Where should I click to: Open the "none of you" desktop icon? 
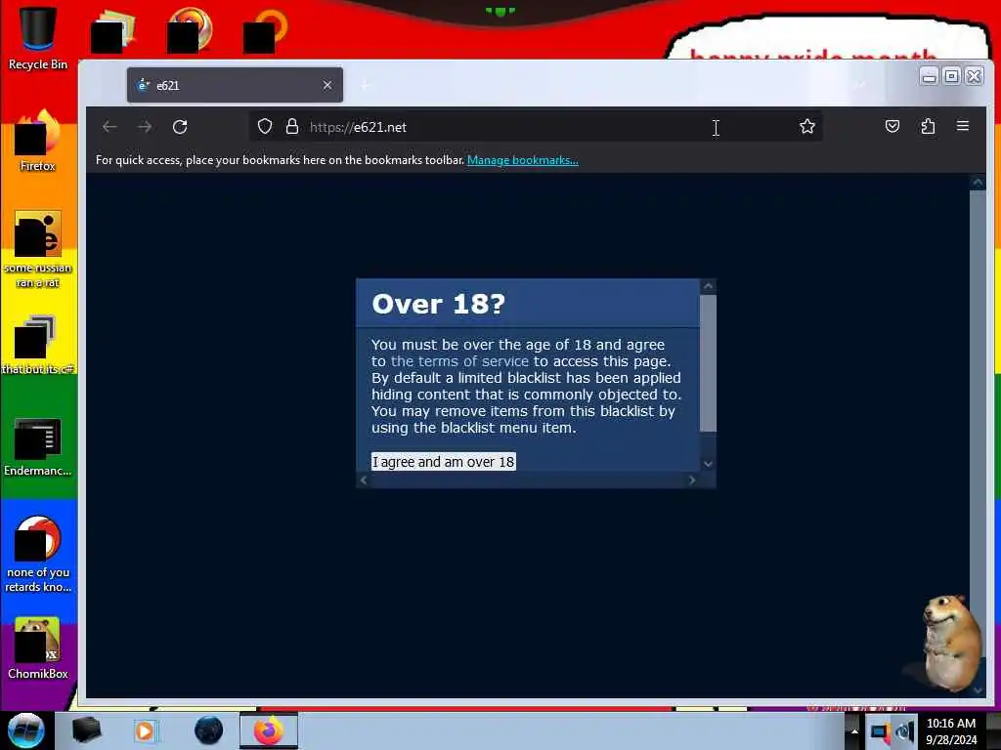pyautogui.click(x=38, y=554)
